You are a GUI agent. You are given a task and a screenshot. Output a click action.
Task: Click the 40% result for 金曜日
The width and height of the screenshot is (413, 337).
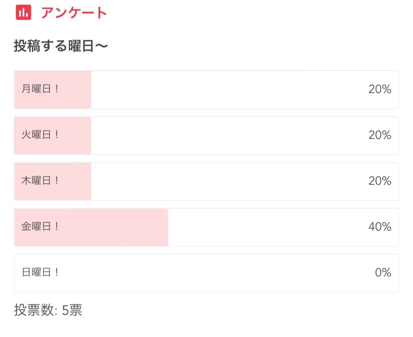click(x=380, y=227)
